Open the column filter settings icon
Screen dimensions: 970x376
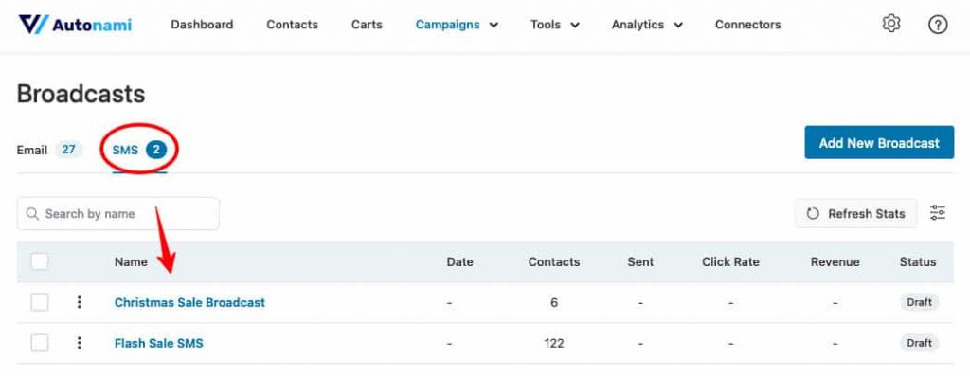coord(938,213)
